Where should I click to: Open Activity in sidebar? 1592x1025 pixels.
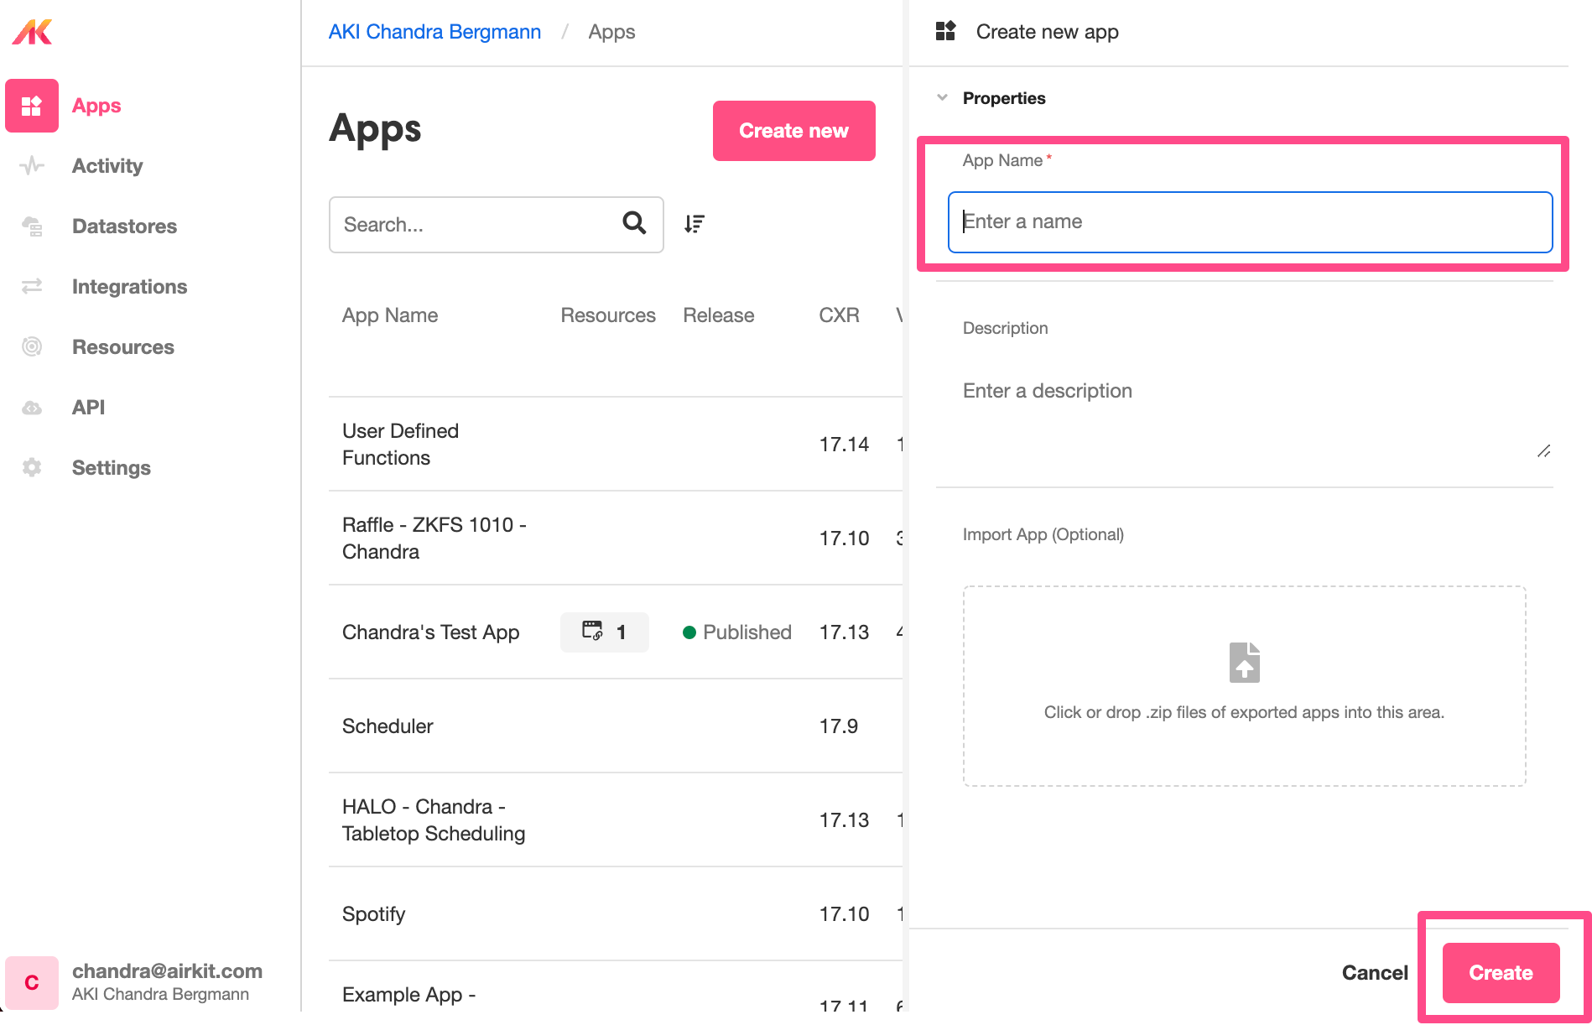coord(107,166)
